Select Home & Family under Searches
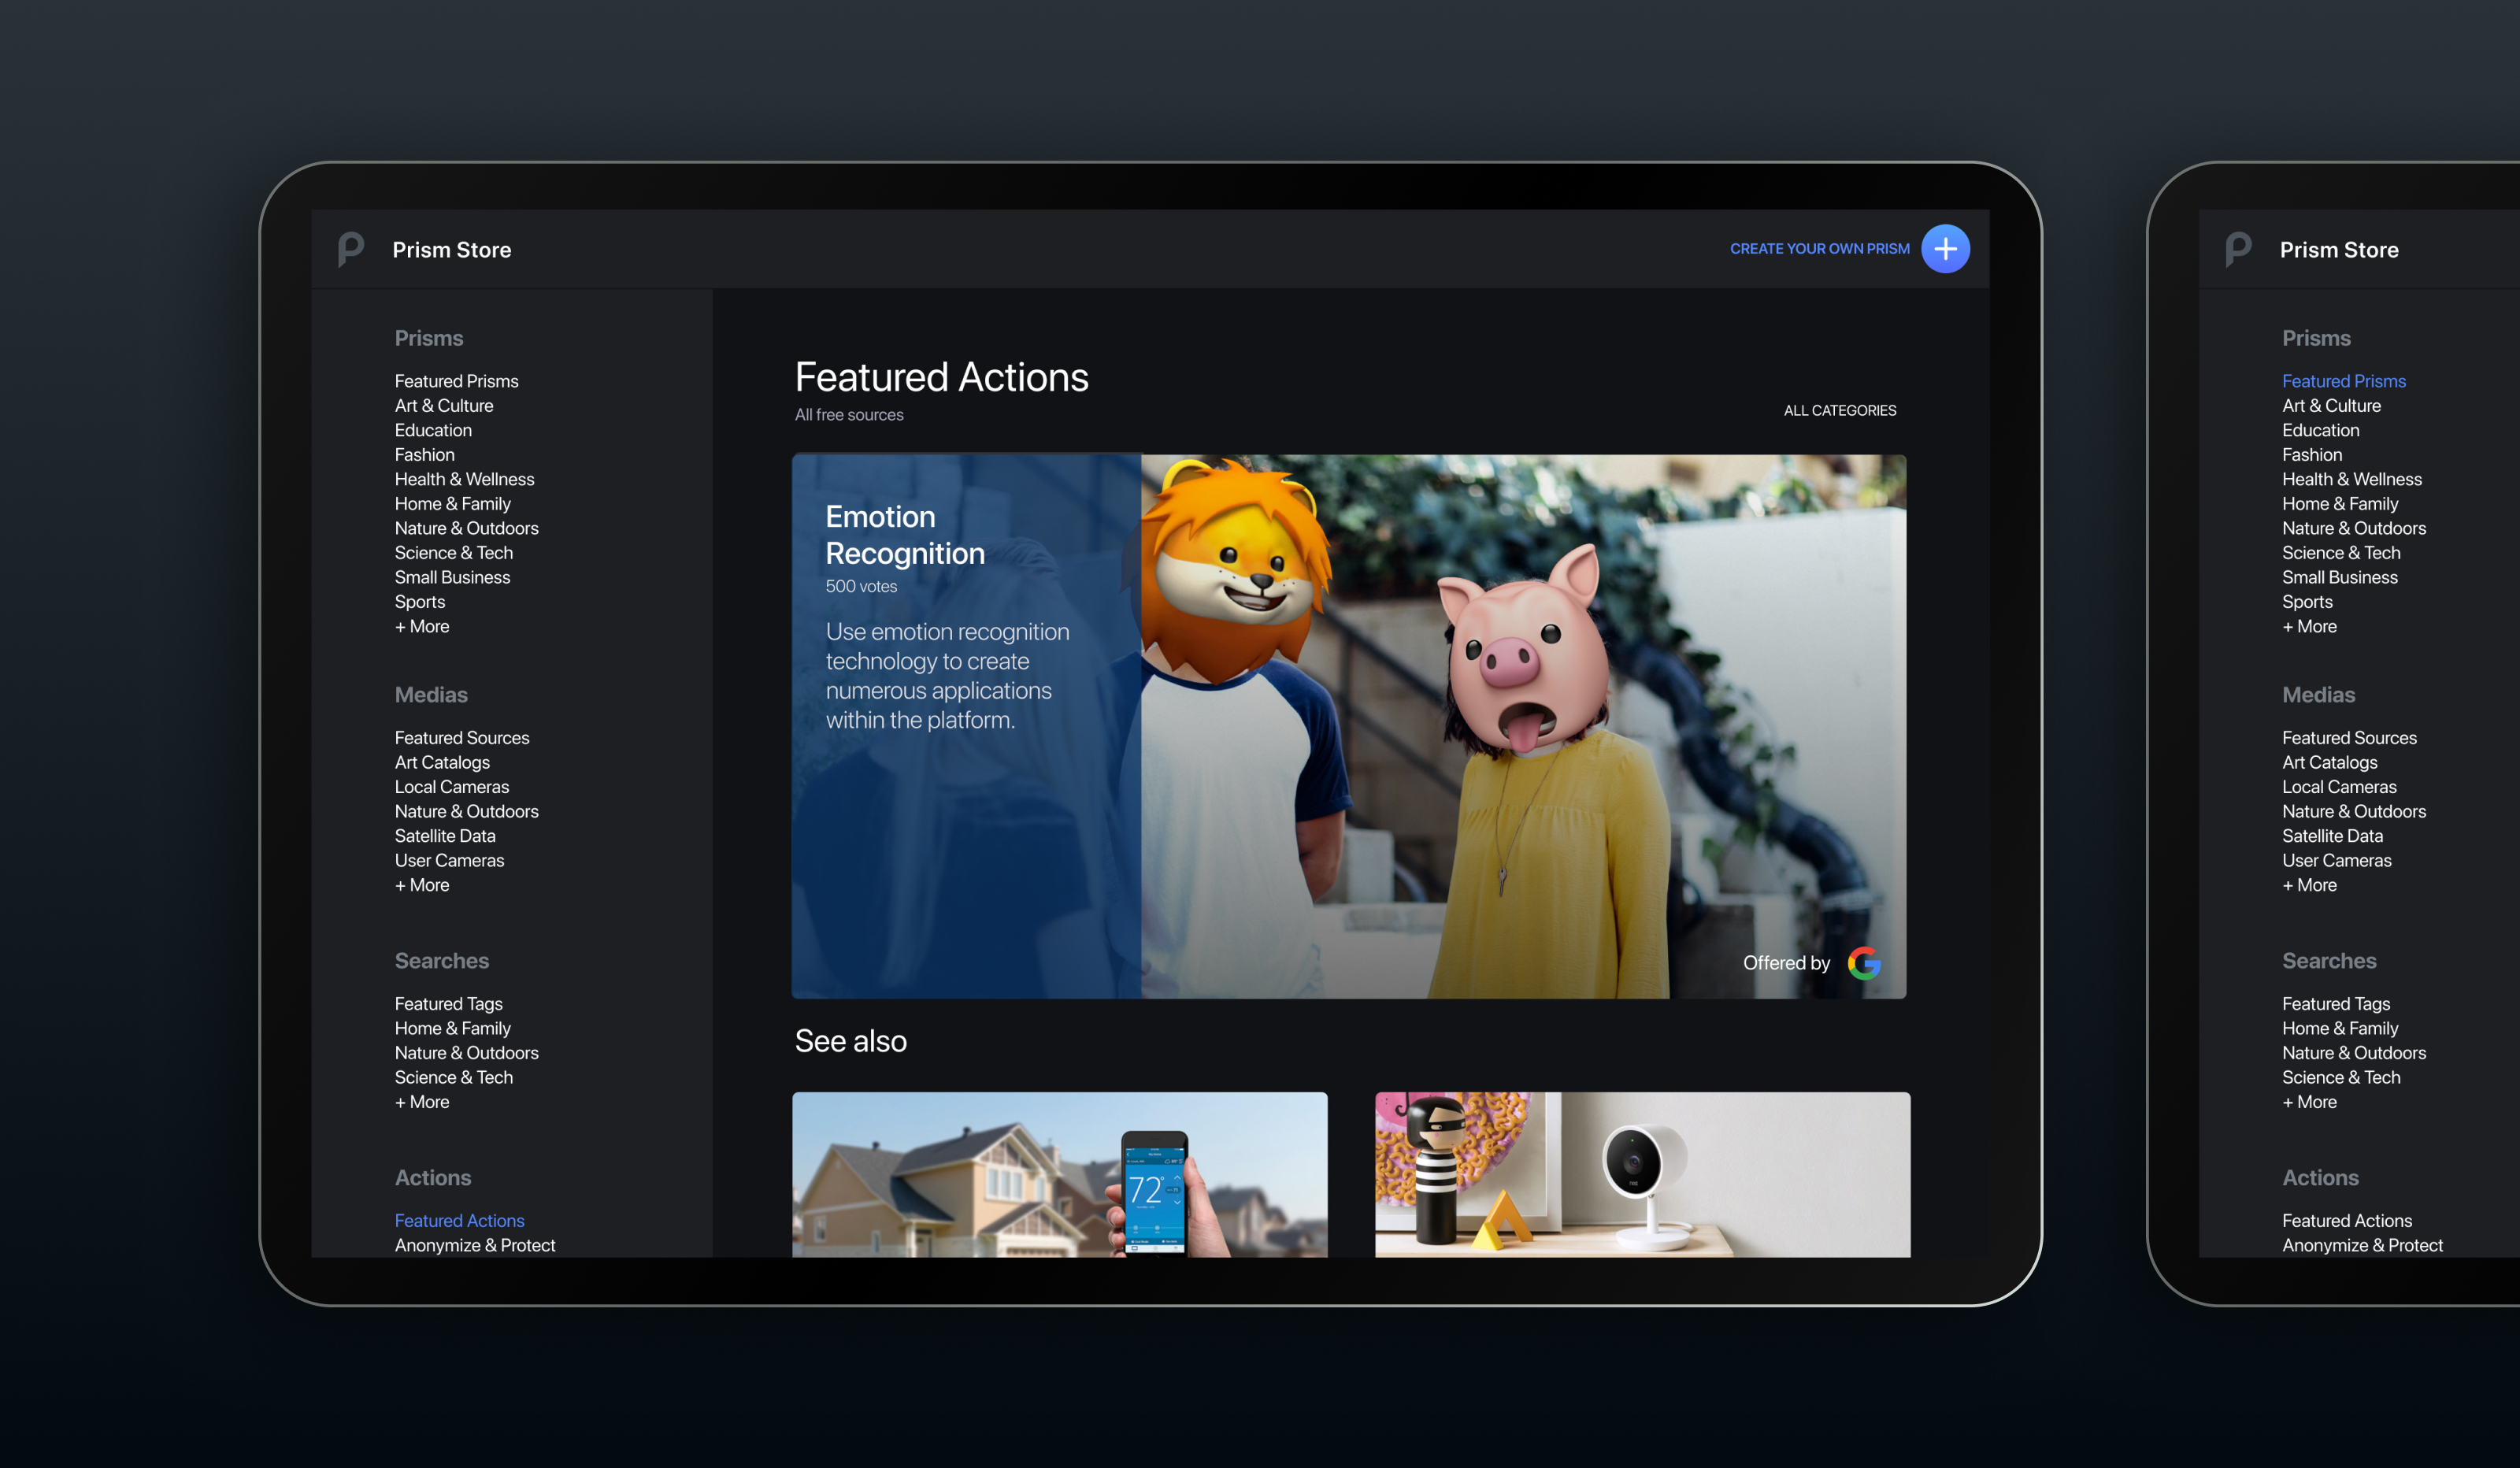Image resolution: width=2520 pixels, height=1468 pixels. (x=452, y=1028)
